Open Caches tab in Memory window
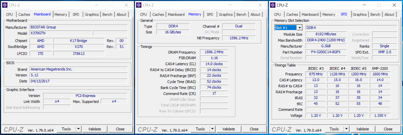 point(158,15)
